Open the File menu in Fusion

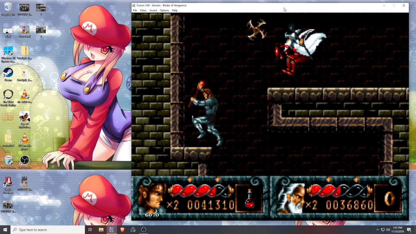click(x=135, y=10)
